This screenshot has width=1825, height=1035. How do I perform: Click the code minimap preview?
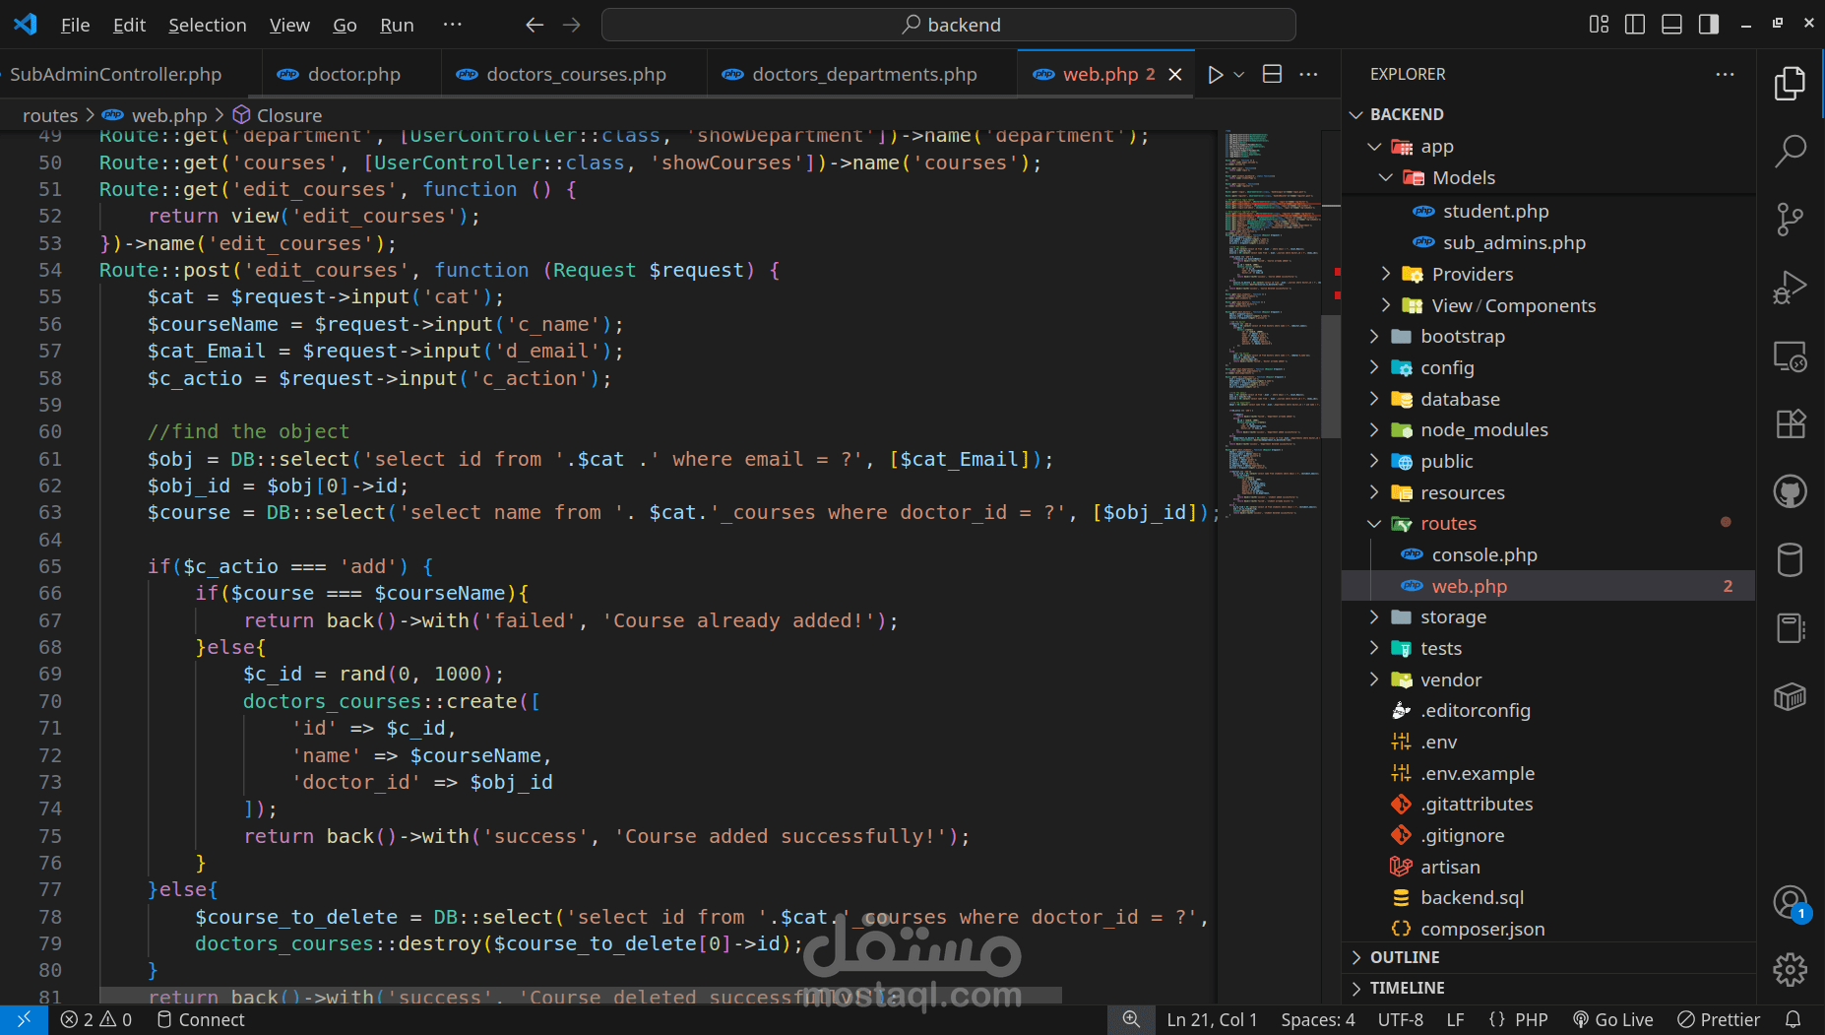tap(1271, 323)
